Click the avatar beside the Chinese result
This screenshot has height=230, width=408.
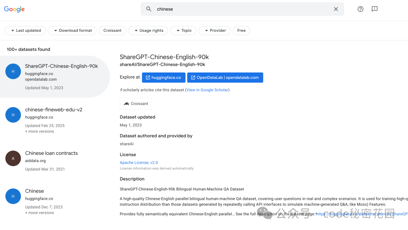pos(13,196)
